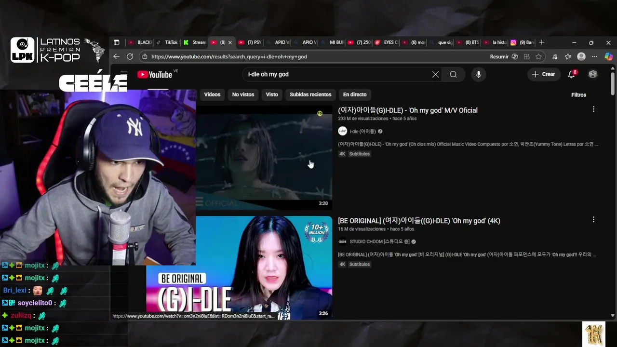
Task: Select the No vistos filter chip
Action: (x=243, y=94)
